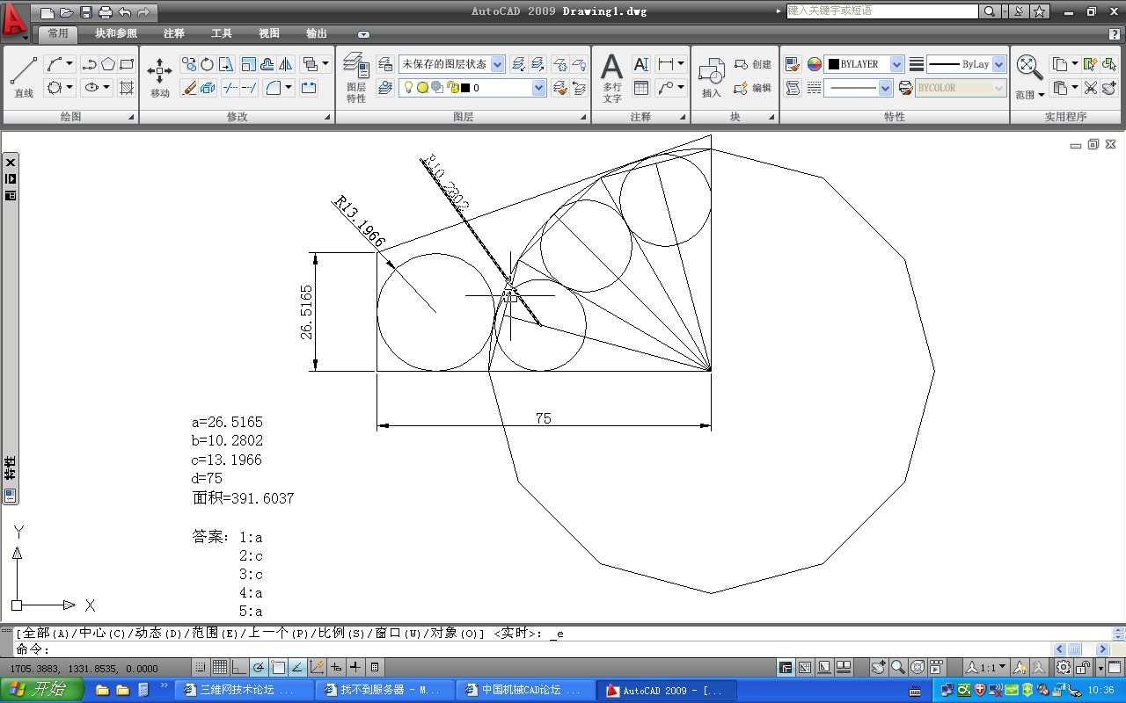
Task: Open the layer state (未保存的图层状态) dropdown
Action: tap(452, 64)
